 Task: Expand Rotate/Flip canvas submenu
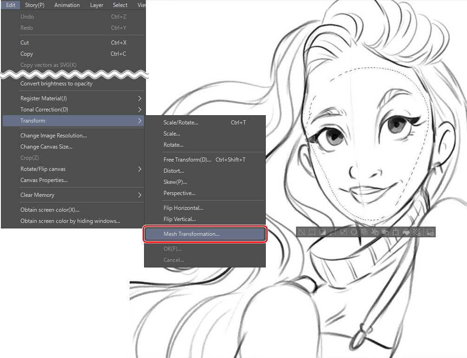click(x=139, y=169)
